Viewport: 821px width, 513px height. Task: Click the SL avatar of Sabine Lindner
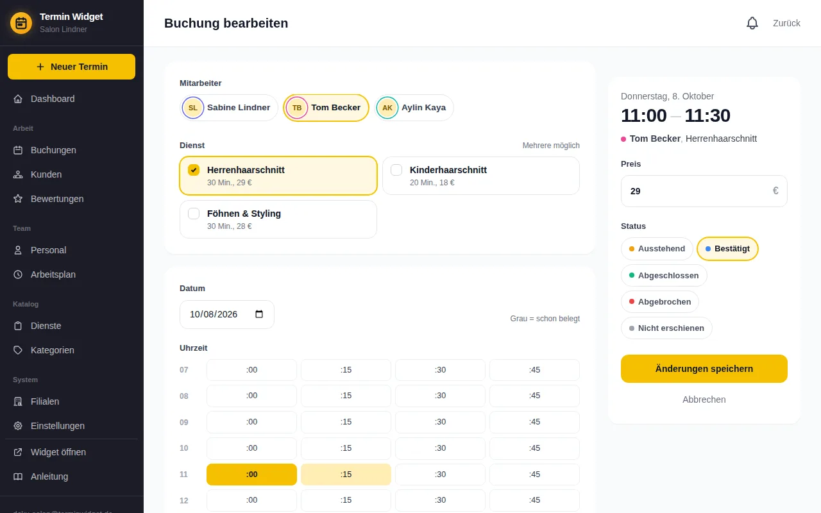pos(193,108)
